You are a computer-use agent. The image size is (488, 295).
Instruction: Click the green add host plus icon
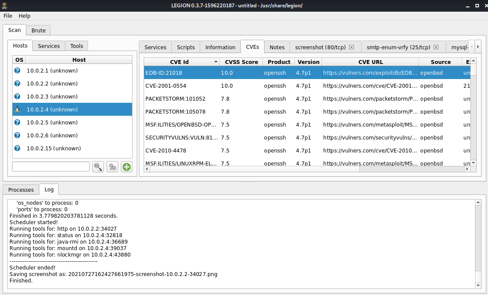[x=126, y=167]
